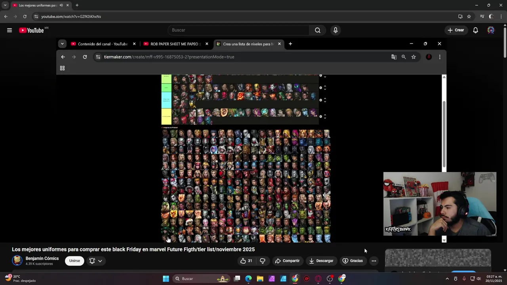Click the Compartir button

point(287,261)
